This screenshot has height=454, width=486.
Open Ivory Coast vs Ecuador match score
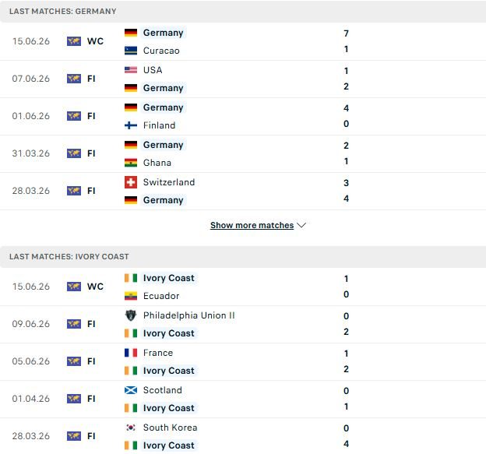(x=347, y=287)
